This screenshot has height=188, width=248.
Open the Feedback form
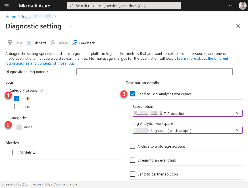[84, 43]
